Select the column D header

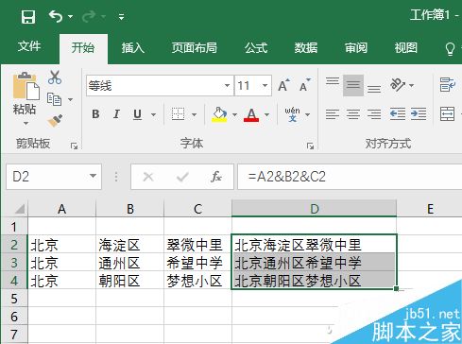tap(314, 208)
